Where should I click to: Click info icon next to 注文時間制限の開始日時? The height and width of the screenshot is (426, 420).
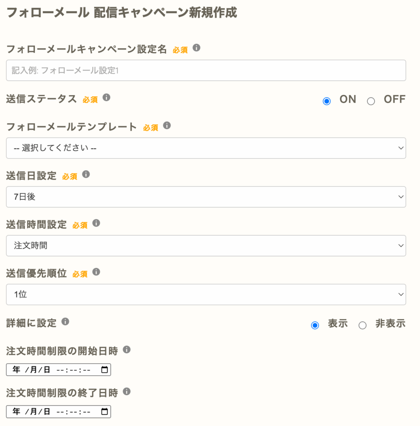(127, 350)
